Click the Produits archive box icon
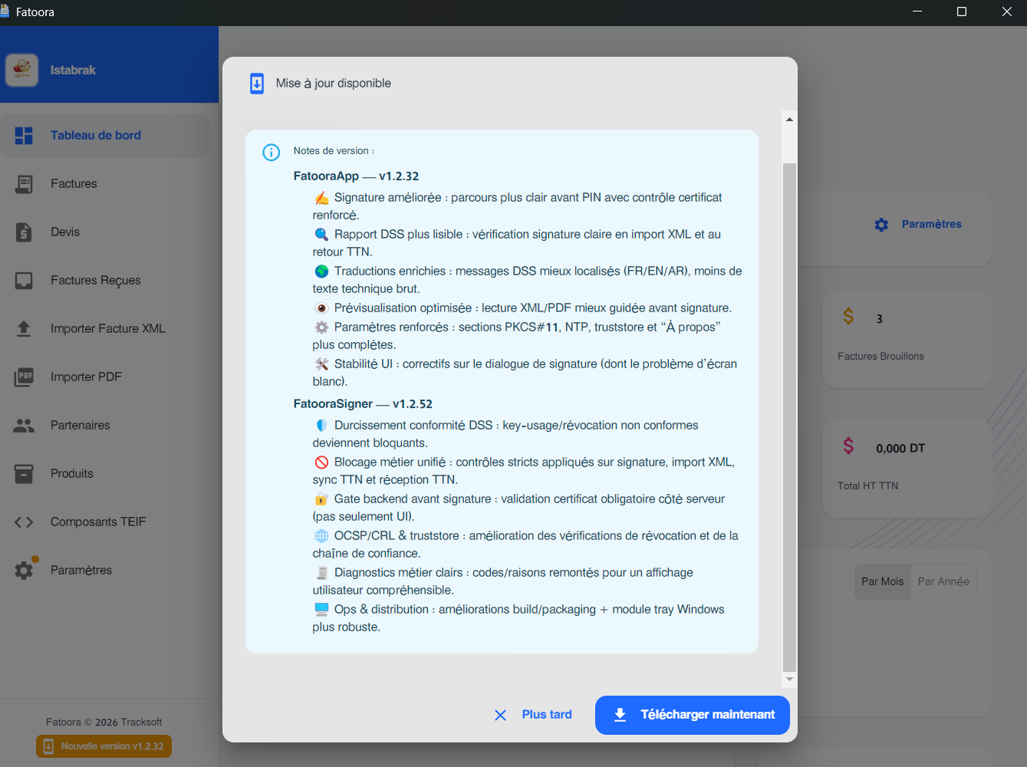The image size is (1027, 767). click(24, 474)
